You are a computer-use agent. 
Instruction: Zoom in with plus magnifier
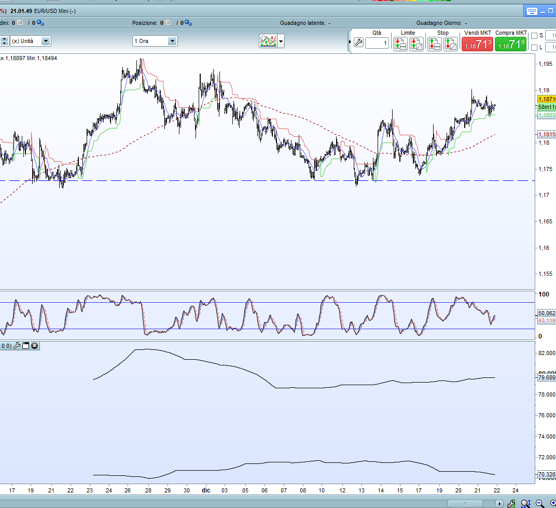click(x=553, y=503)
